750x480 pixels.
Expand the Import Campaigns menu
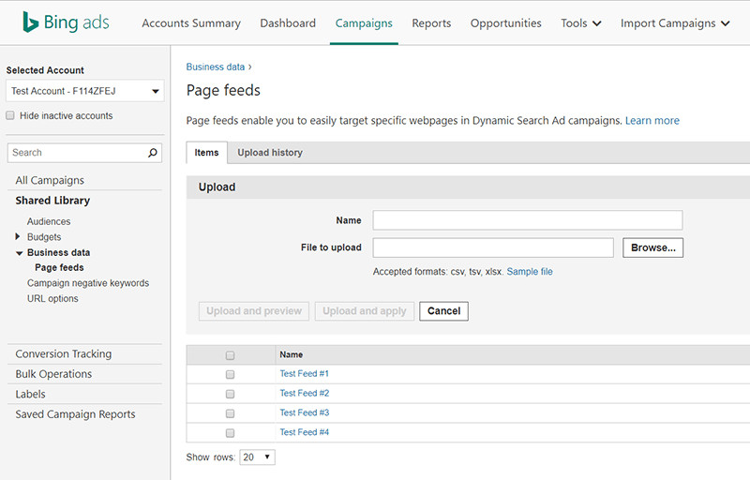[x=674, y=23]
